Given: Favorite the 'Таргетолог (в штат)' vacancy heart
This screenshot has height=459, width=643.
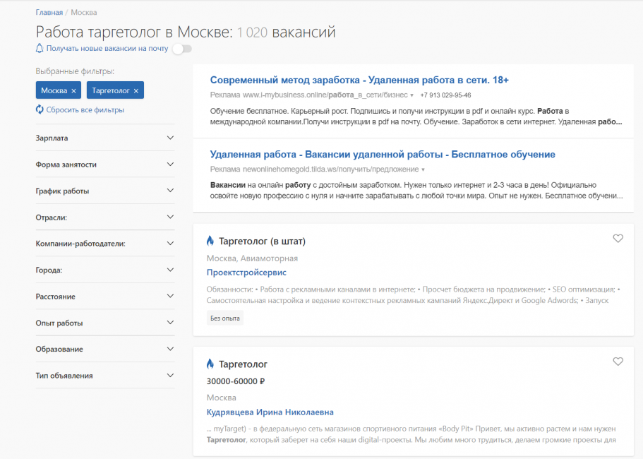Looking at the screenshot, I should (618, 239).
